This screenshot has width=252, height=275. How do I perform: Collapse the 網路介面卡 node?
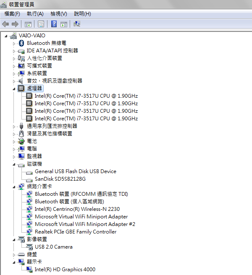[14, 187]
